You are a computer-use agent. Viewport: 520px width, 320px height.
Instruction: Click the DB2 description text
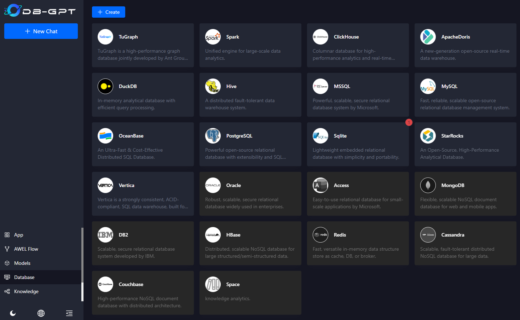tap(136, 252)
